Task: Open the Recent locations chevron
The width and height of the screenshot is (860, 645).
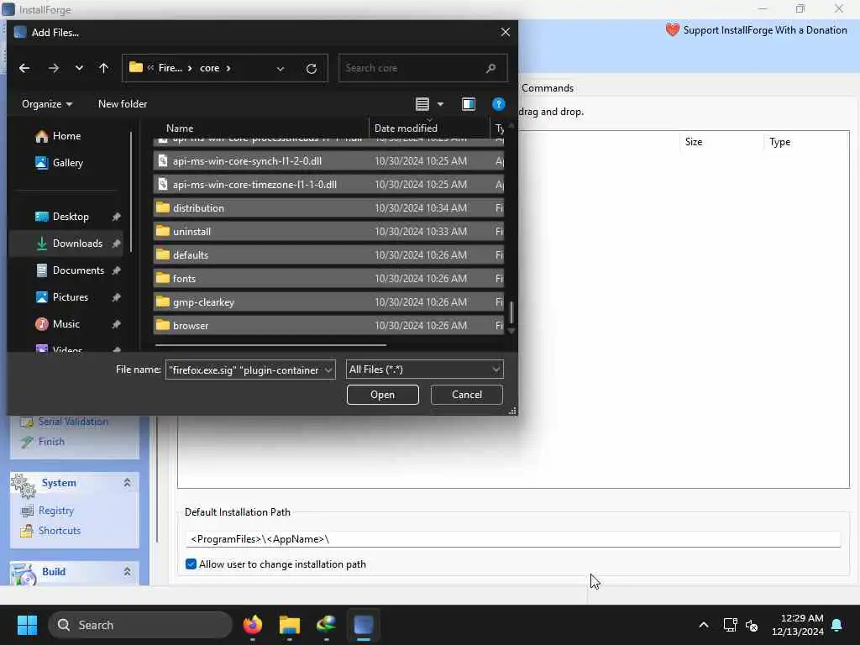Action: coord(79,68)
